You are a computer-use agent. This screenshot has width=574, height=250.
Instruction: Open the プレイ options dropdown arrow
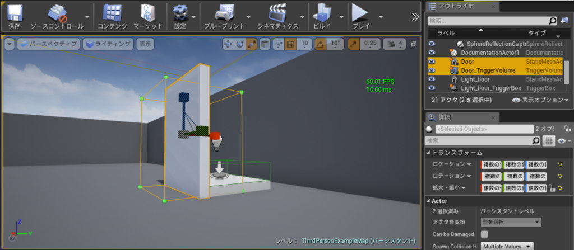coord(381,17)
